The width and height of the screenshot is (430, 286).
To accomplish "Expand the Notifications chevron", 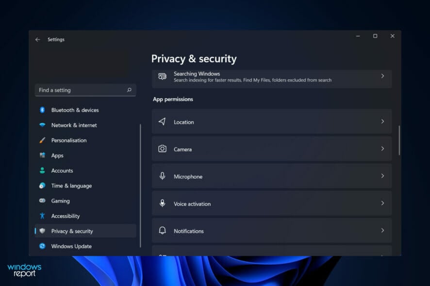I will (x=383, y=231).
